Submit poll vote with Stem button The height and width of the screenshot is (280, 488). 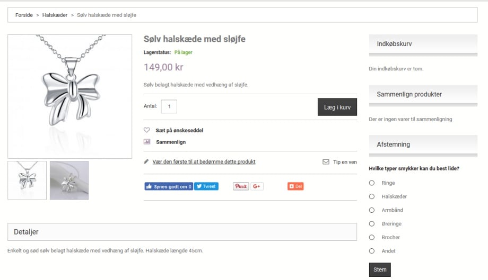point(380,269)
